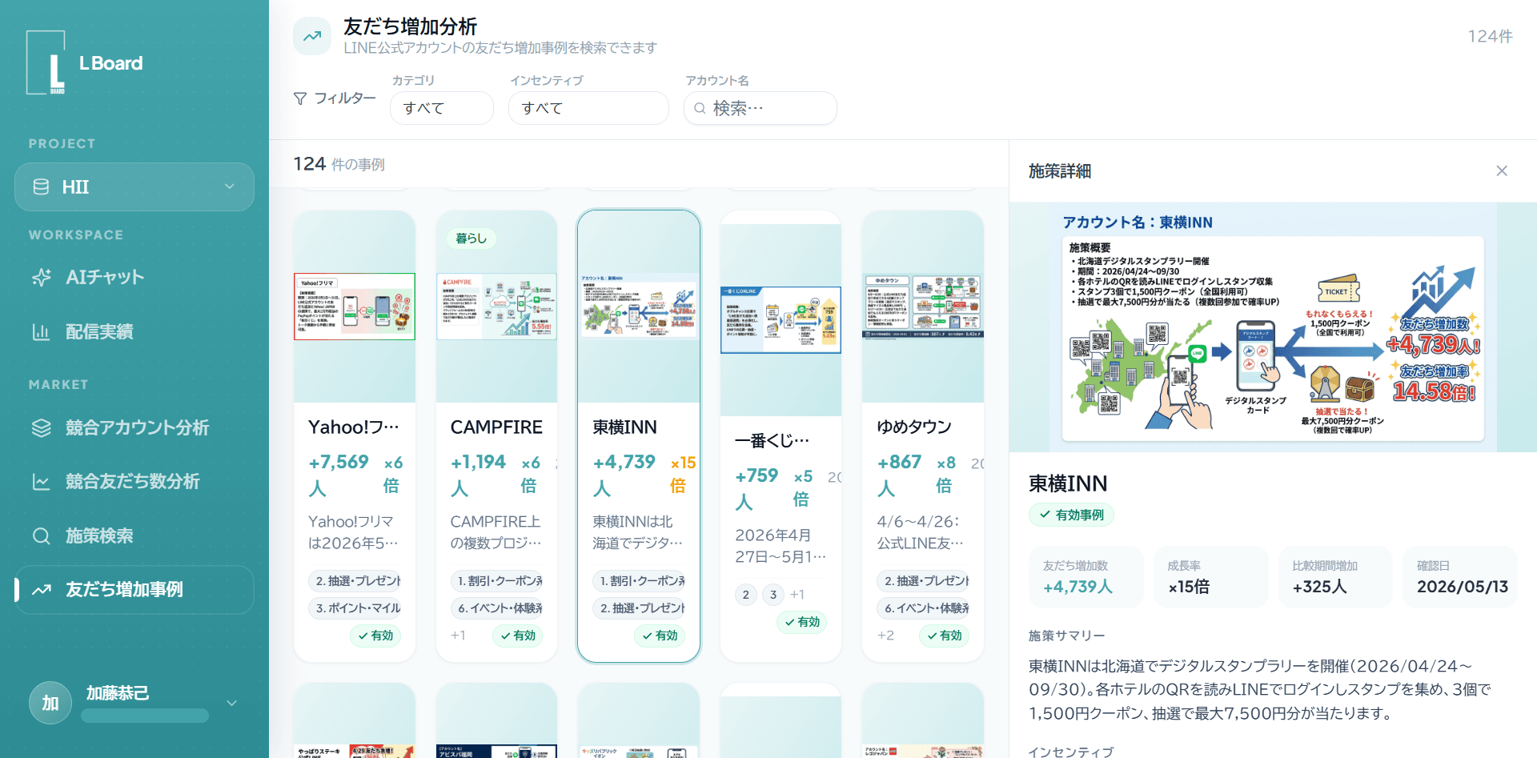1537x758 pixels.
Task: Click the 暮らし tag on CAMPFIRE card
Action: coord(472,239)
